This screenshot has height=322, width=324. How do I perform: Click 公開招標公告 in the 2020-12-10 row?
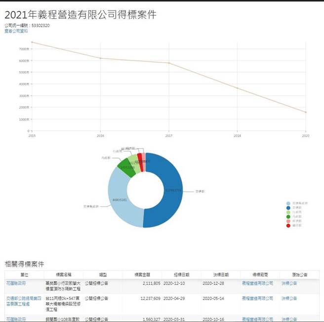point(96,283)
